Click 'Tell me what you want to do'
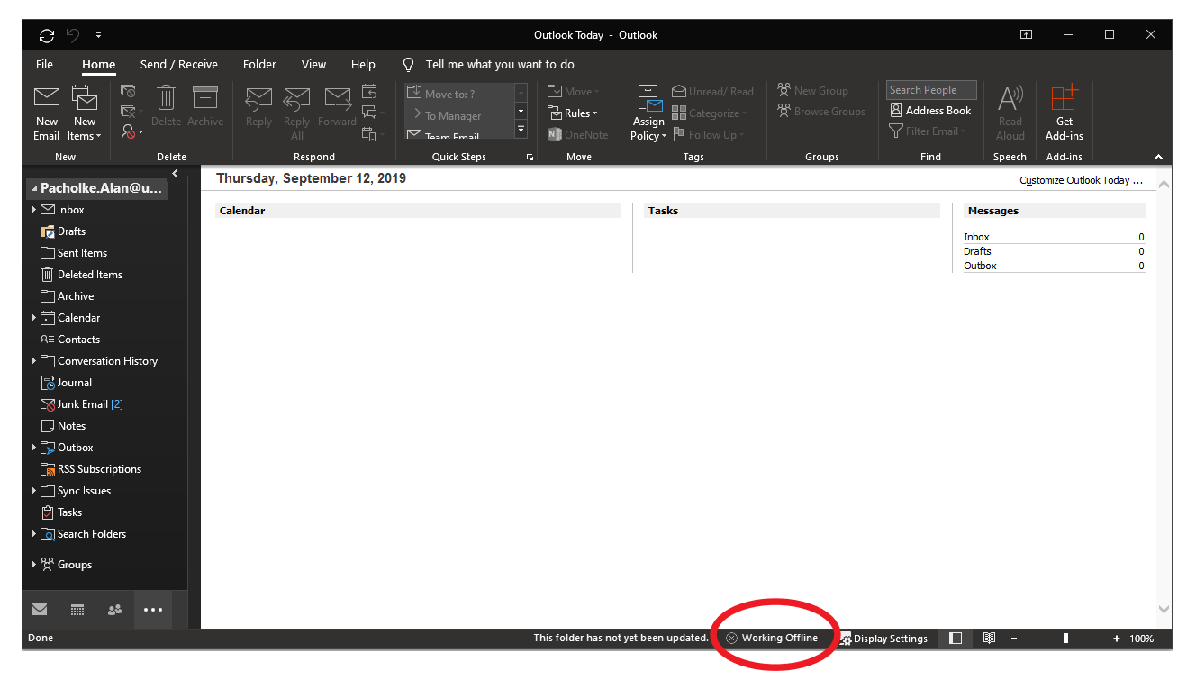 tap(500, 65)
